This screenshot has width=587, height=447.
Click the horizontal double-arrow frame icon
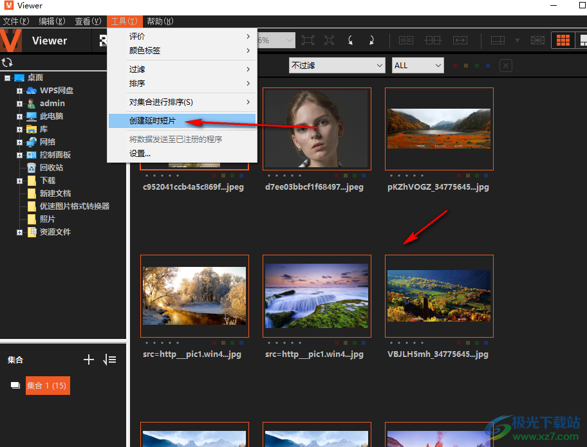460,40
